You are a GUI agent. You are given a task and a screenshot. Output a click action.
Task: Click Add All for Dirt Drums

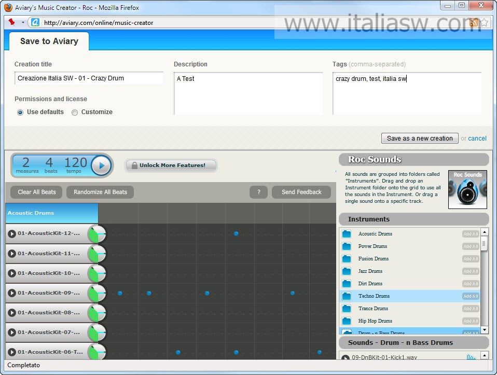pyautogui.click(x=471, y=284)
